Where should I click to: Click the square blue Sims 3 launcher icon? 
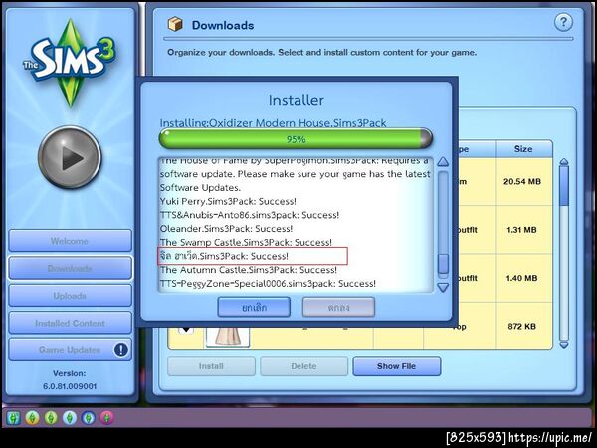[x=13, y=418]
